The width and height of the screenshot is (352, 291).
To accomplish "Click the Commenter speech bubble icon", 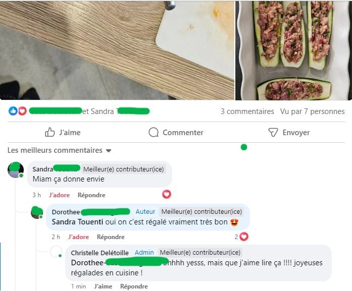I will point(154,132).
